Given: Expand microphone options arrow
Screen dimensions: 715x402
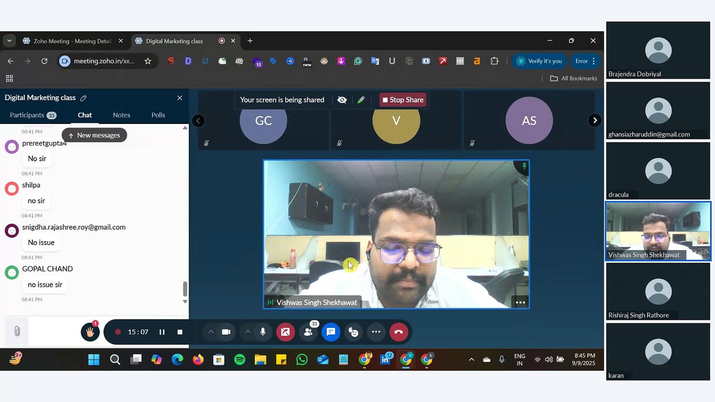Looking at the screenshot, I should (247, 332).
